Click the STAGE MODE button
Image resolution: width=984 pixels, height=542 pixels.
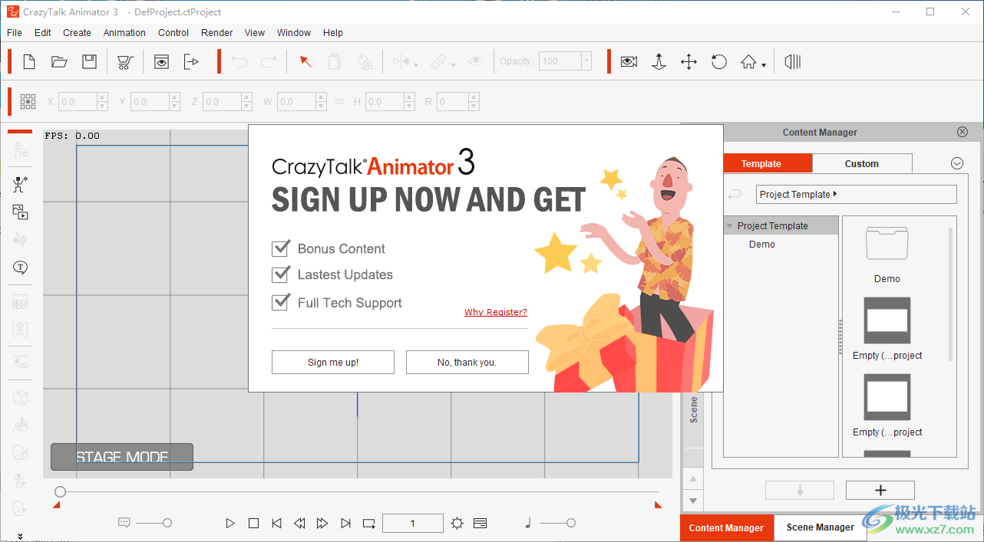click(122, 457)
